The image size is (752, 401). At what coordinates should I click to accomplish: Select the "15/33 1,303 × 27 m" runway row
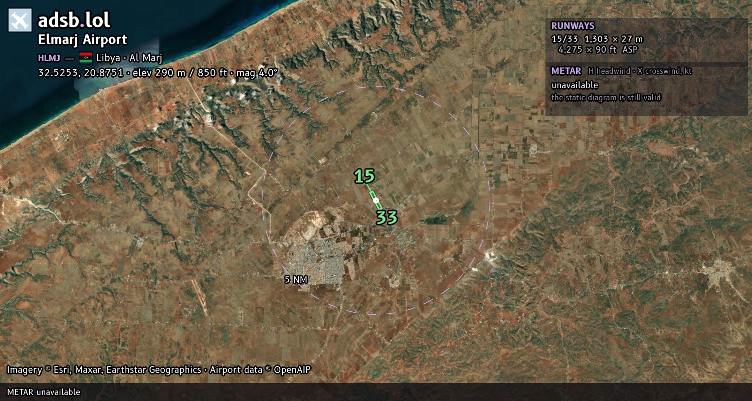click(597, 39)
